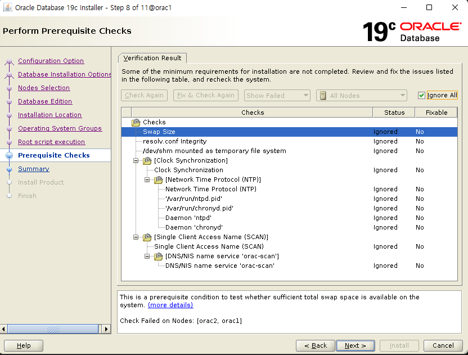Go to Database Installation Options step
This screenshot has width=468, height=355.
(x=65, y=74)
